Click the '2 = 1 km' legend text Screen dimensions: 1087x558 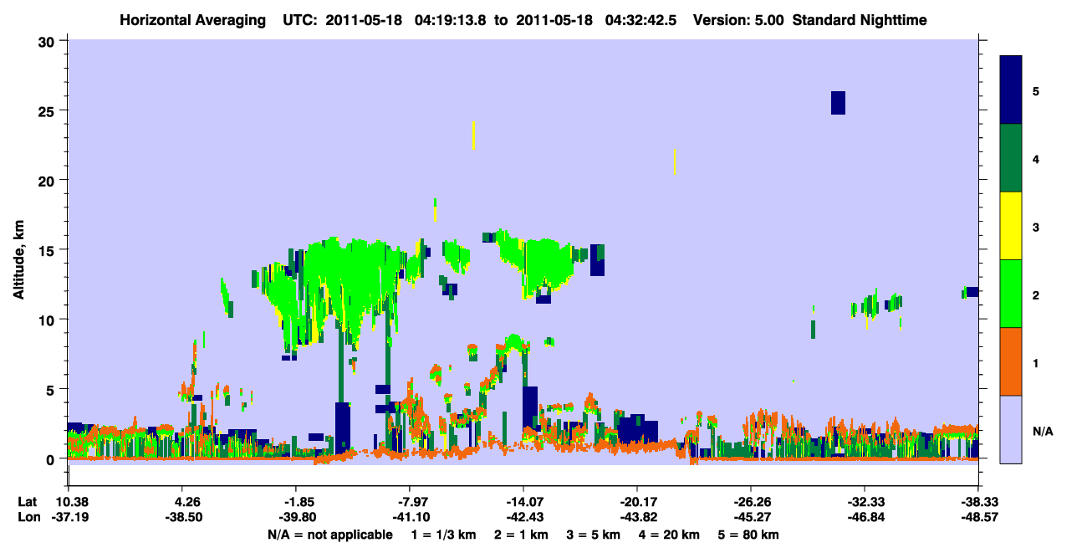pos(523,535)
